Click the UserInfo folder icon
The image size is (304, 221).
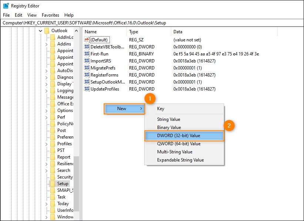point(53,210)
